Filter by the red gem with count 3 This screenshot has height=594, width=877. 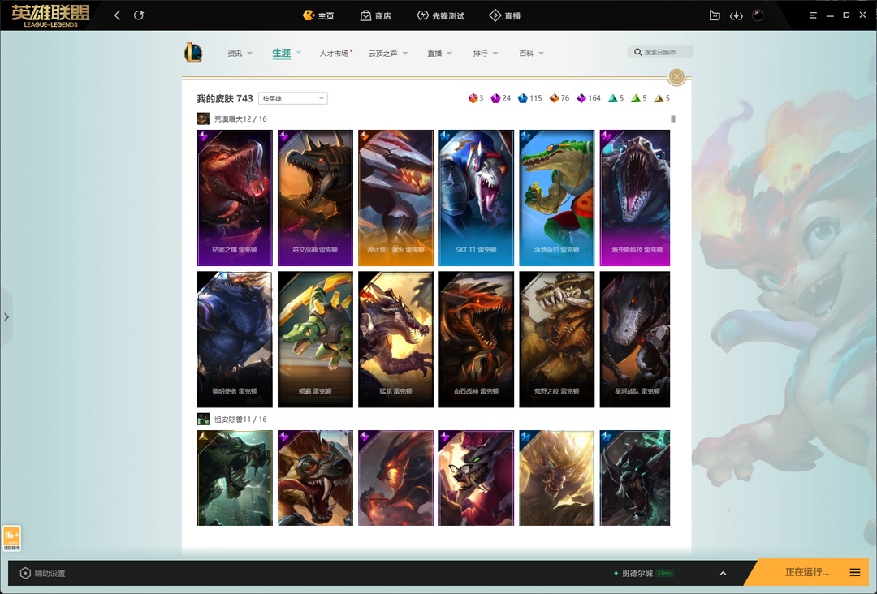473,98
